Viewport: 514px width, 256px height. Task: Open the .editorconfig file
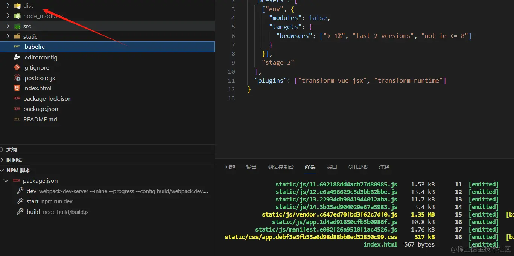point(107,57)
